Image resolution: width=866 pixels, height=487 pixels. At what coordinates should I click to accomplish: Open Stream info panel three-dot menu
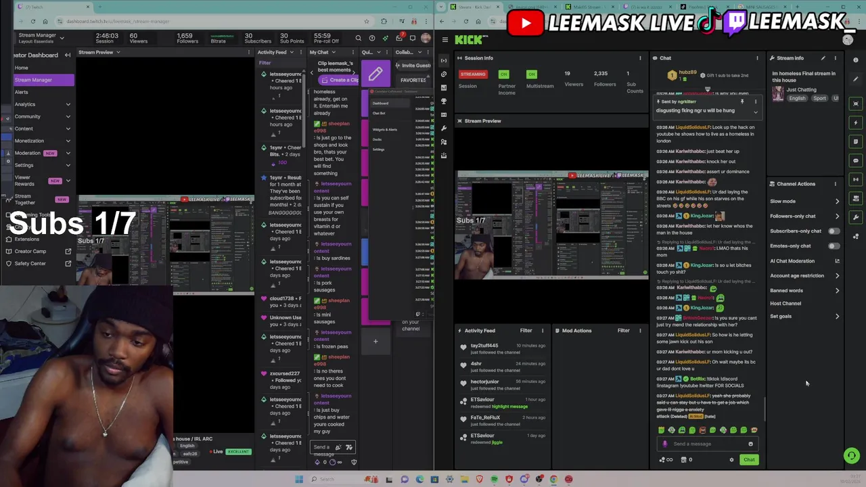point(835,58)
